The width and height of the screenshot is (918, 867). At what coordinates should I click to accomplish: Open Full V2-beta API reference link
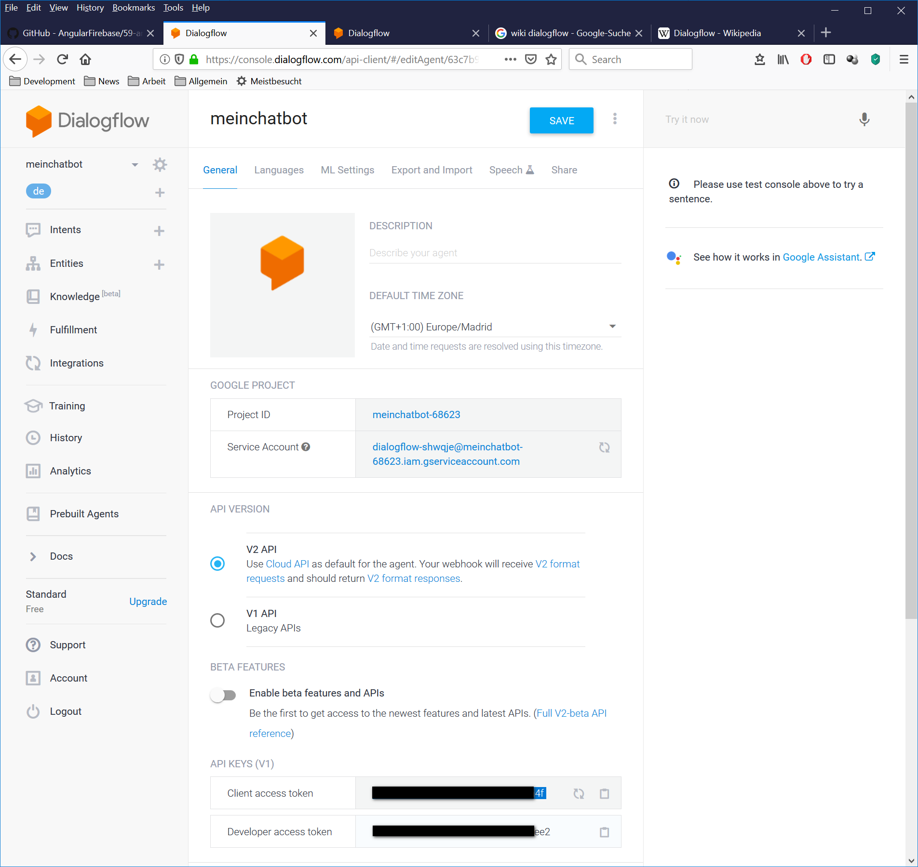(428, 723)
